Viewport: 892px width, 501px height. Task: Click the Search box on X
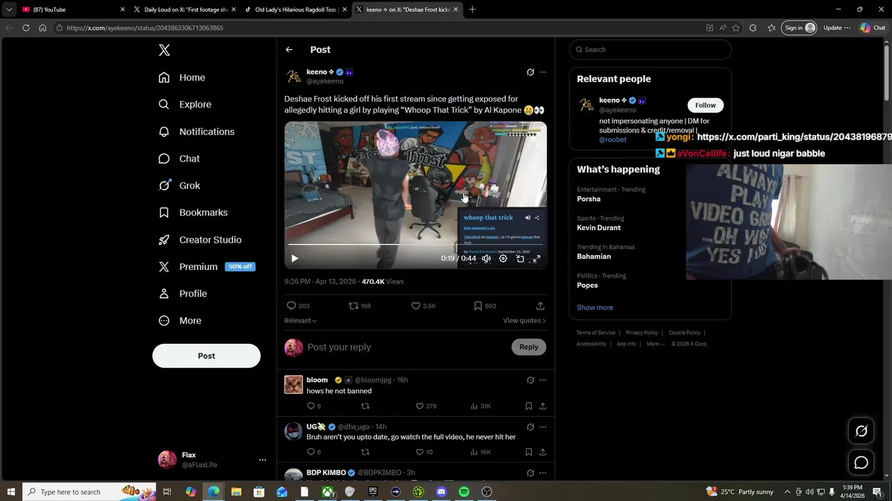coord(650,49)
